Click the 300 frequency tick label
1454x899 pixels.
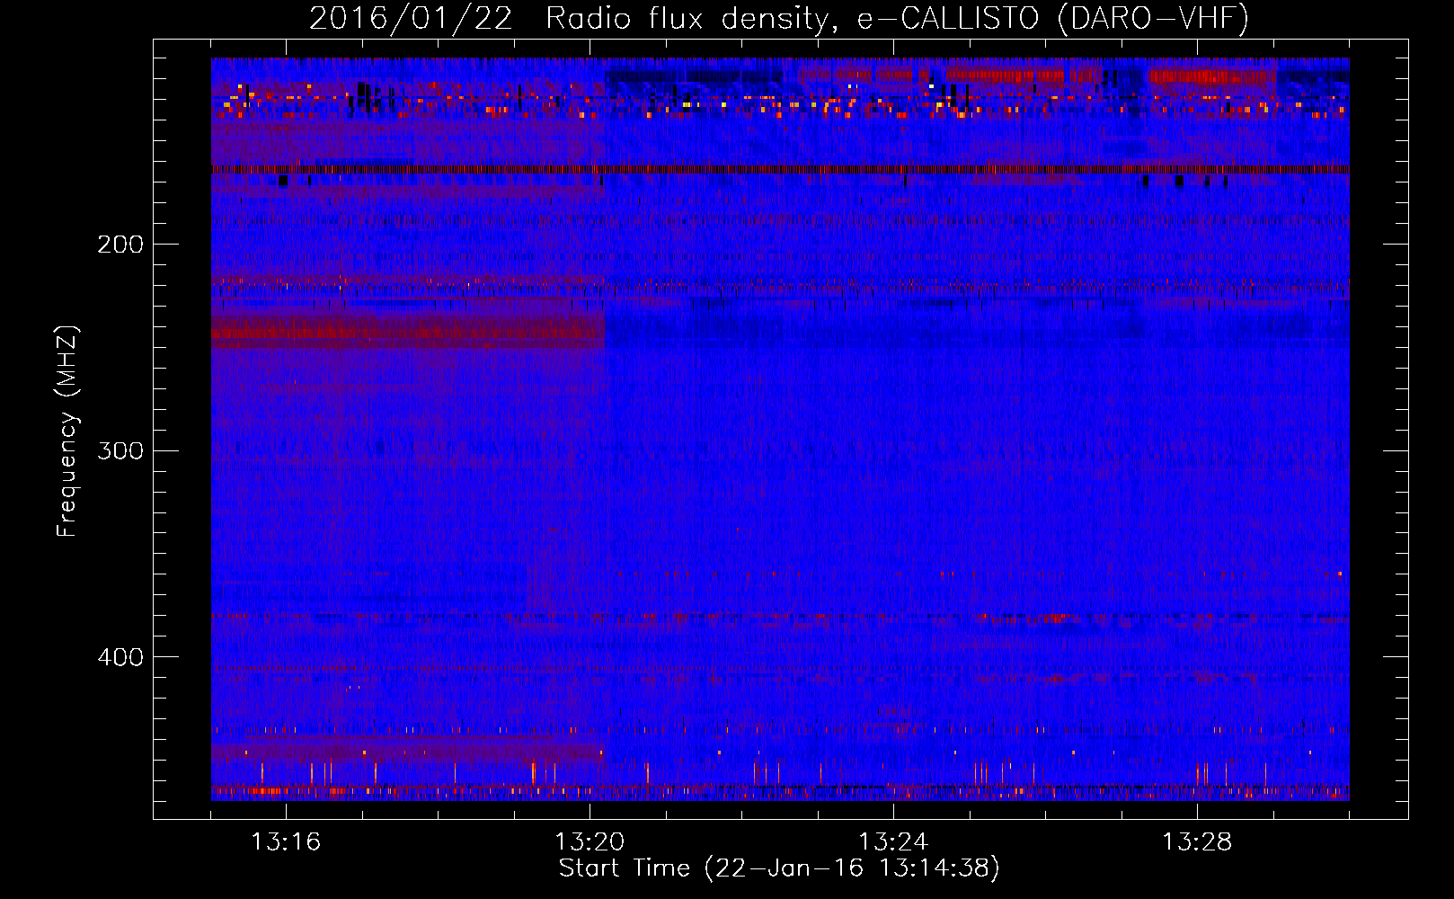tap(120, 450)
